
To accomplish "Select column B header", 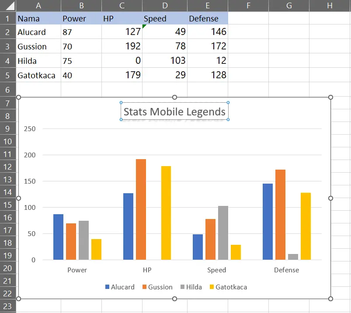I will [81, 5].
